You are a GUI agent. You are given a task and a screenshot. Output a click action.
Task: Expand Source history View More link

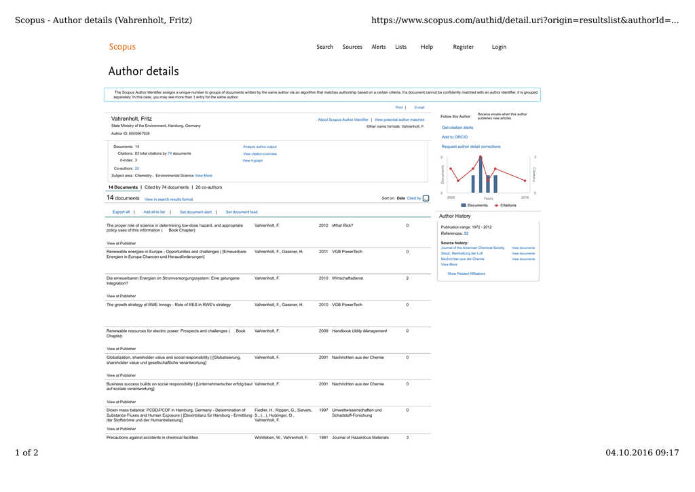[x=449, y=265]
